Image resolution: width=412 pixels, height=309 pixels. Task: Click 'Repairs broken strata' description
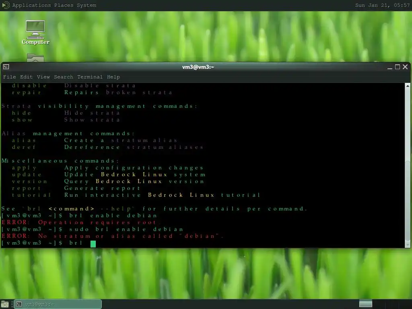pyautogui.click(x=118, y=93)
